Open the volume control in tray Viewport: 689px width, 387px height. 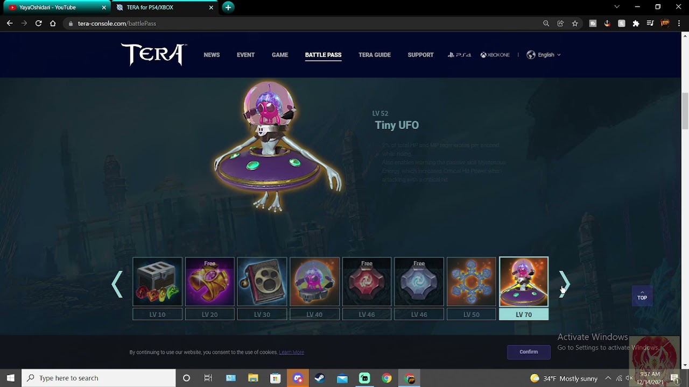pyautogui.click(x=629, y=378)
